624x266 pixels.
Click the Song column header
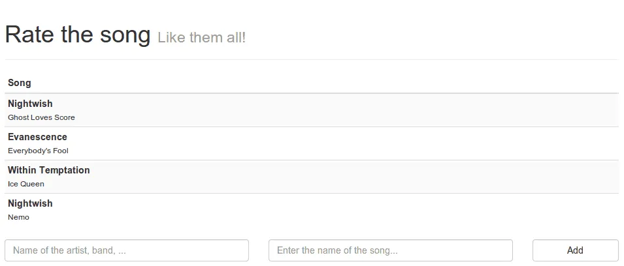coord(20,83)
